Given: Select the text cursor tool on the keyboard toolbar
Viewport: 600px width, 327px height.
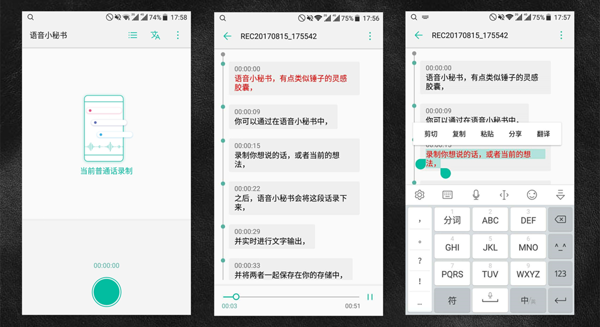Looking at the screenshot, I should (504, 194).
